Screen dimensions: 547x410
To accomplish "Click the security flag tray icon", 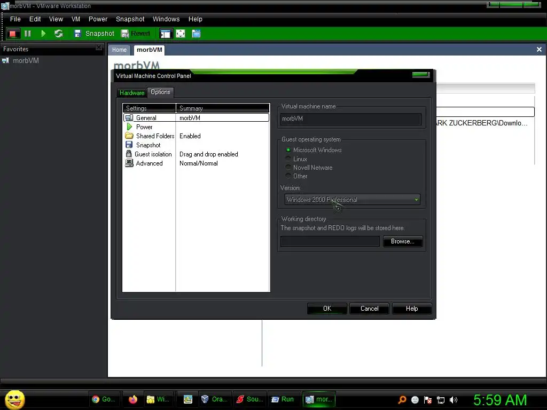I will (428, 400).
